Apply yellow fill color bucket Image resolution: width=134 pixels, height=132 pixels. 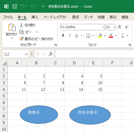[x=100, y=36]
